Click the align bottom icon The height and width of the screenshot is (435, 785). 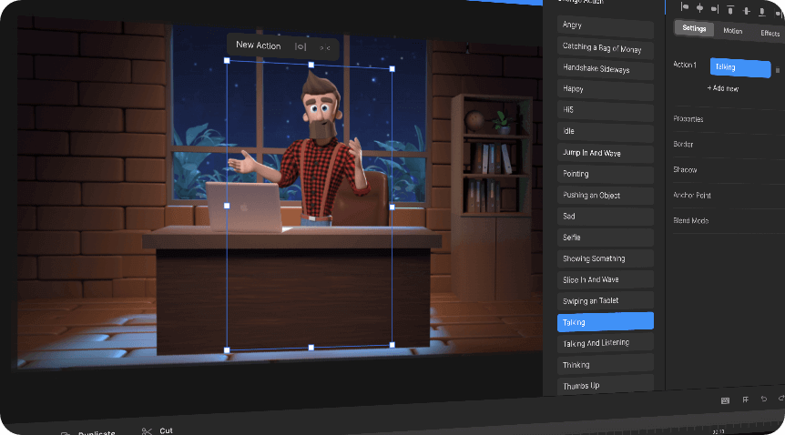pyautogui.click(x=762, y=12)
